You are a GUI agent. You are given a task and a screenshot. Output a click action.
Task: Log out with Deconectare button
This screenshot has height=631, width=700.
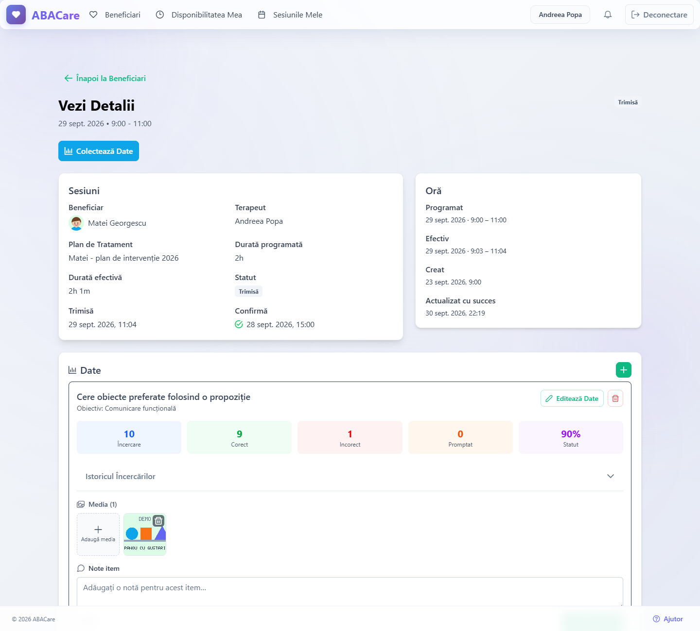point(659,15)
